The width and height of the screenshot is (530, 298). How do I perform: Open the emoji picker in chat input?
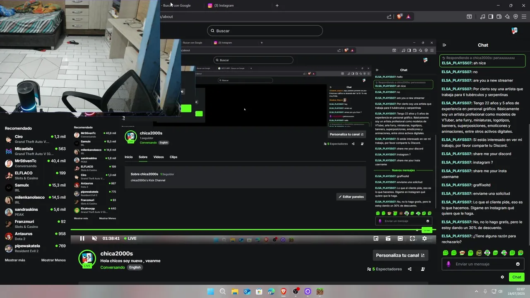[x=518, y=264]
